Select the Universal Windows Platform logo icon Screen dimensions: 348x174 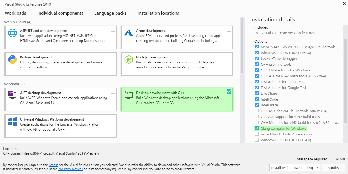(x=12, y=122)
